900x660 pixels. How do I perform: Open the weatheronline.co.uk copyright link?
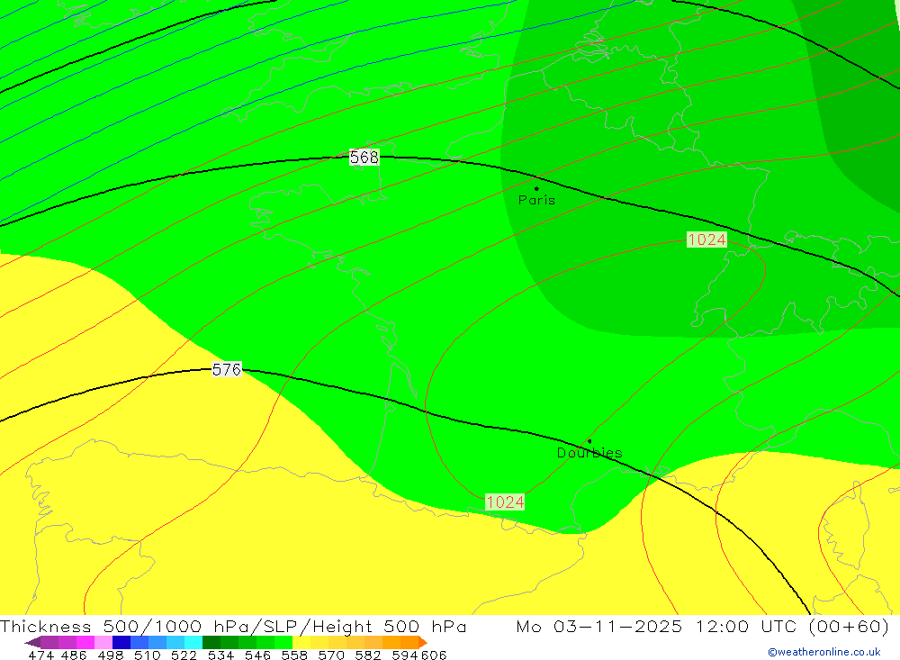(824, 652)
